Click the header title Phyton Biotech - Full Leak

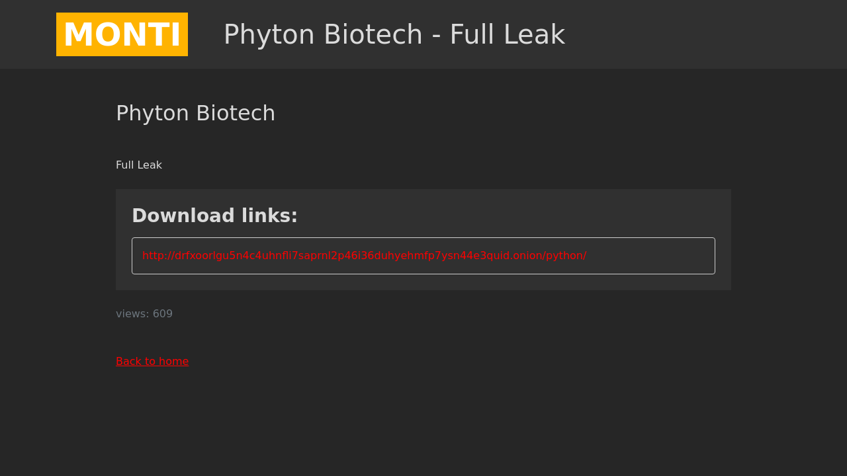tap(394, 35)
